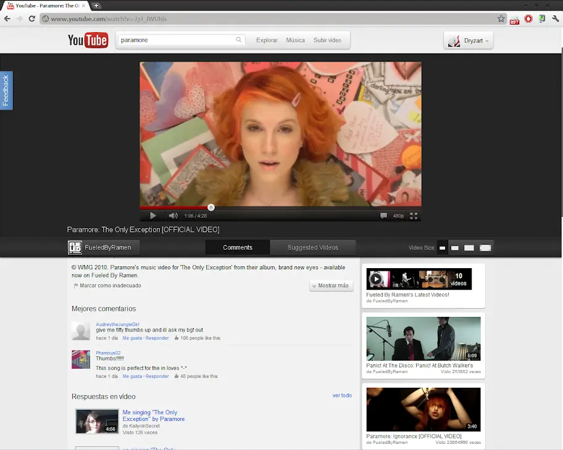Open Paramore: Ignorance [OFFICIAL VIDEO] title
This screenshot has width=563, height=450.
pyautogui.click(x=414, y=436)
